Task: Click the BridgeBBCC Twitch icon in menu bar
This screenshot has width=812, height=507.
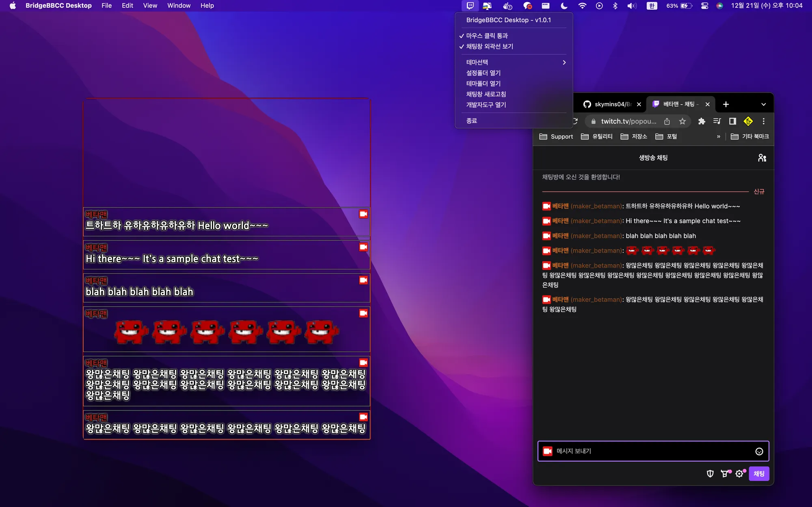Action: coord(470,6)
